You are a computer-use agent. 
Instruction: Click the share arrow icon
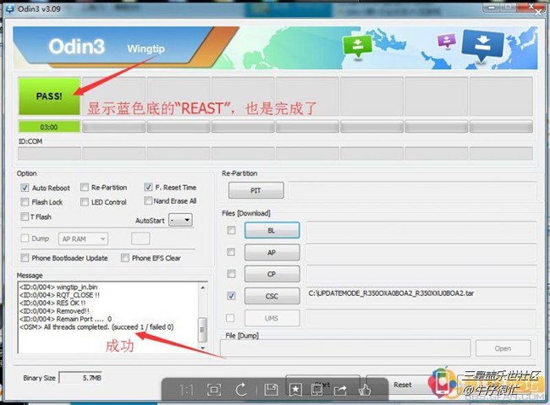pyautogui.click(x=338, y=388)
